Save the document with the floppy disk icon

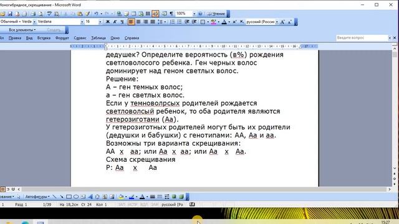[x=10, y=14]
